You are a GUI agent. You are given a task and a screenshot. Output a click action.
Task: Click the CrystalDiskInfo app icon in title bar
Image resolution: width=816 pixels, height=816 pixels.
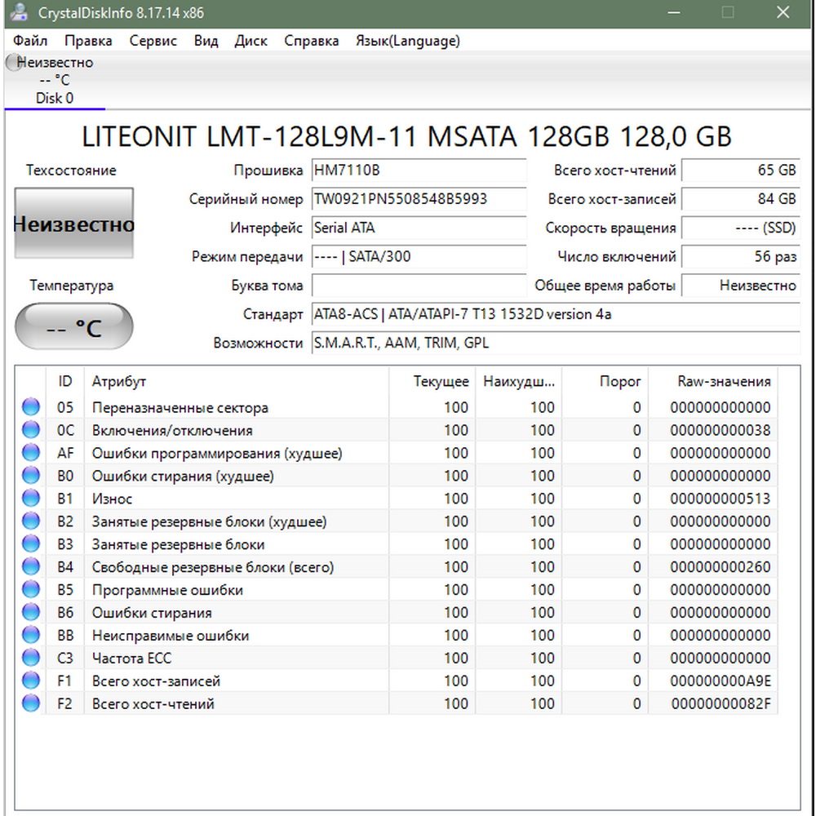coord(18,13)
